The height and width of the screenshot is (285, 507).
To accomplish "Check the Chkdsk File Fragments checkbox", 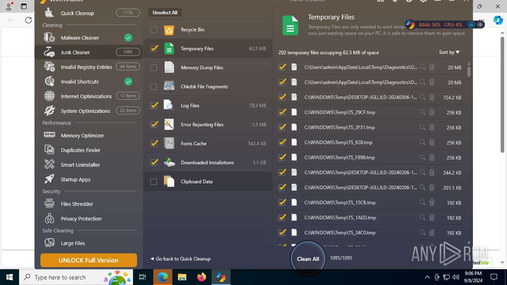I will pyautogui.click(x=154, y=87).
